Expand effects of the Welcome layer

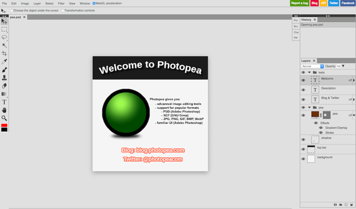point(354,80)
